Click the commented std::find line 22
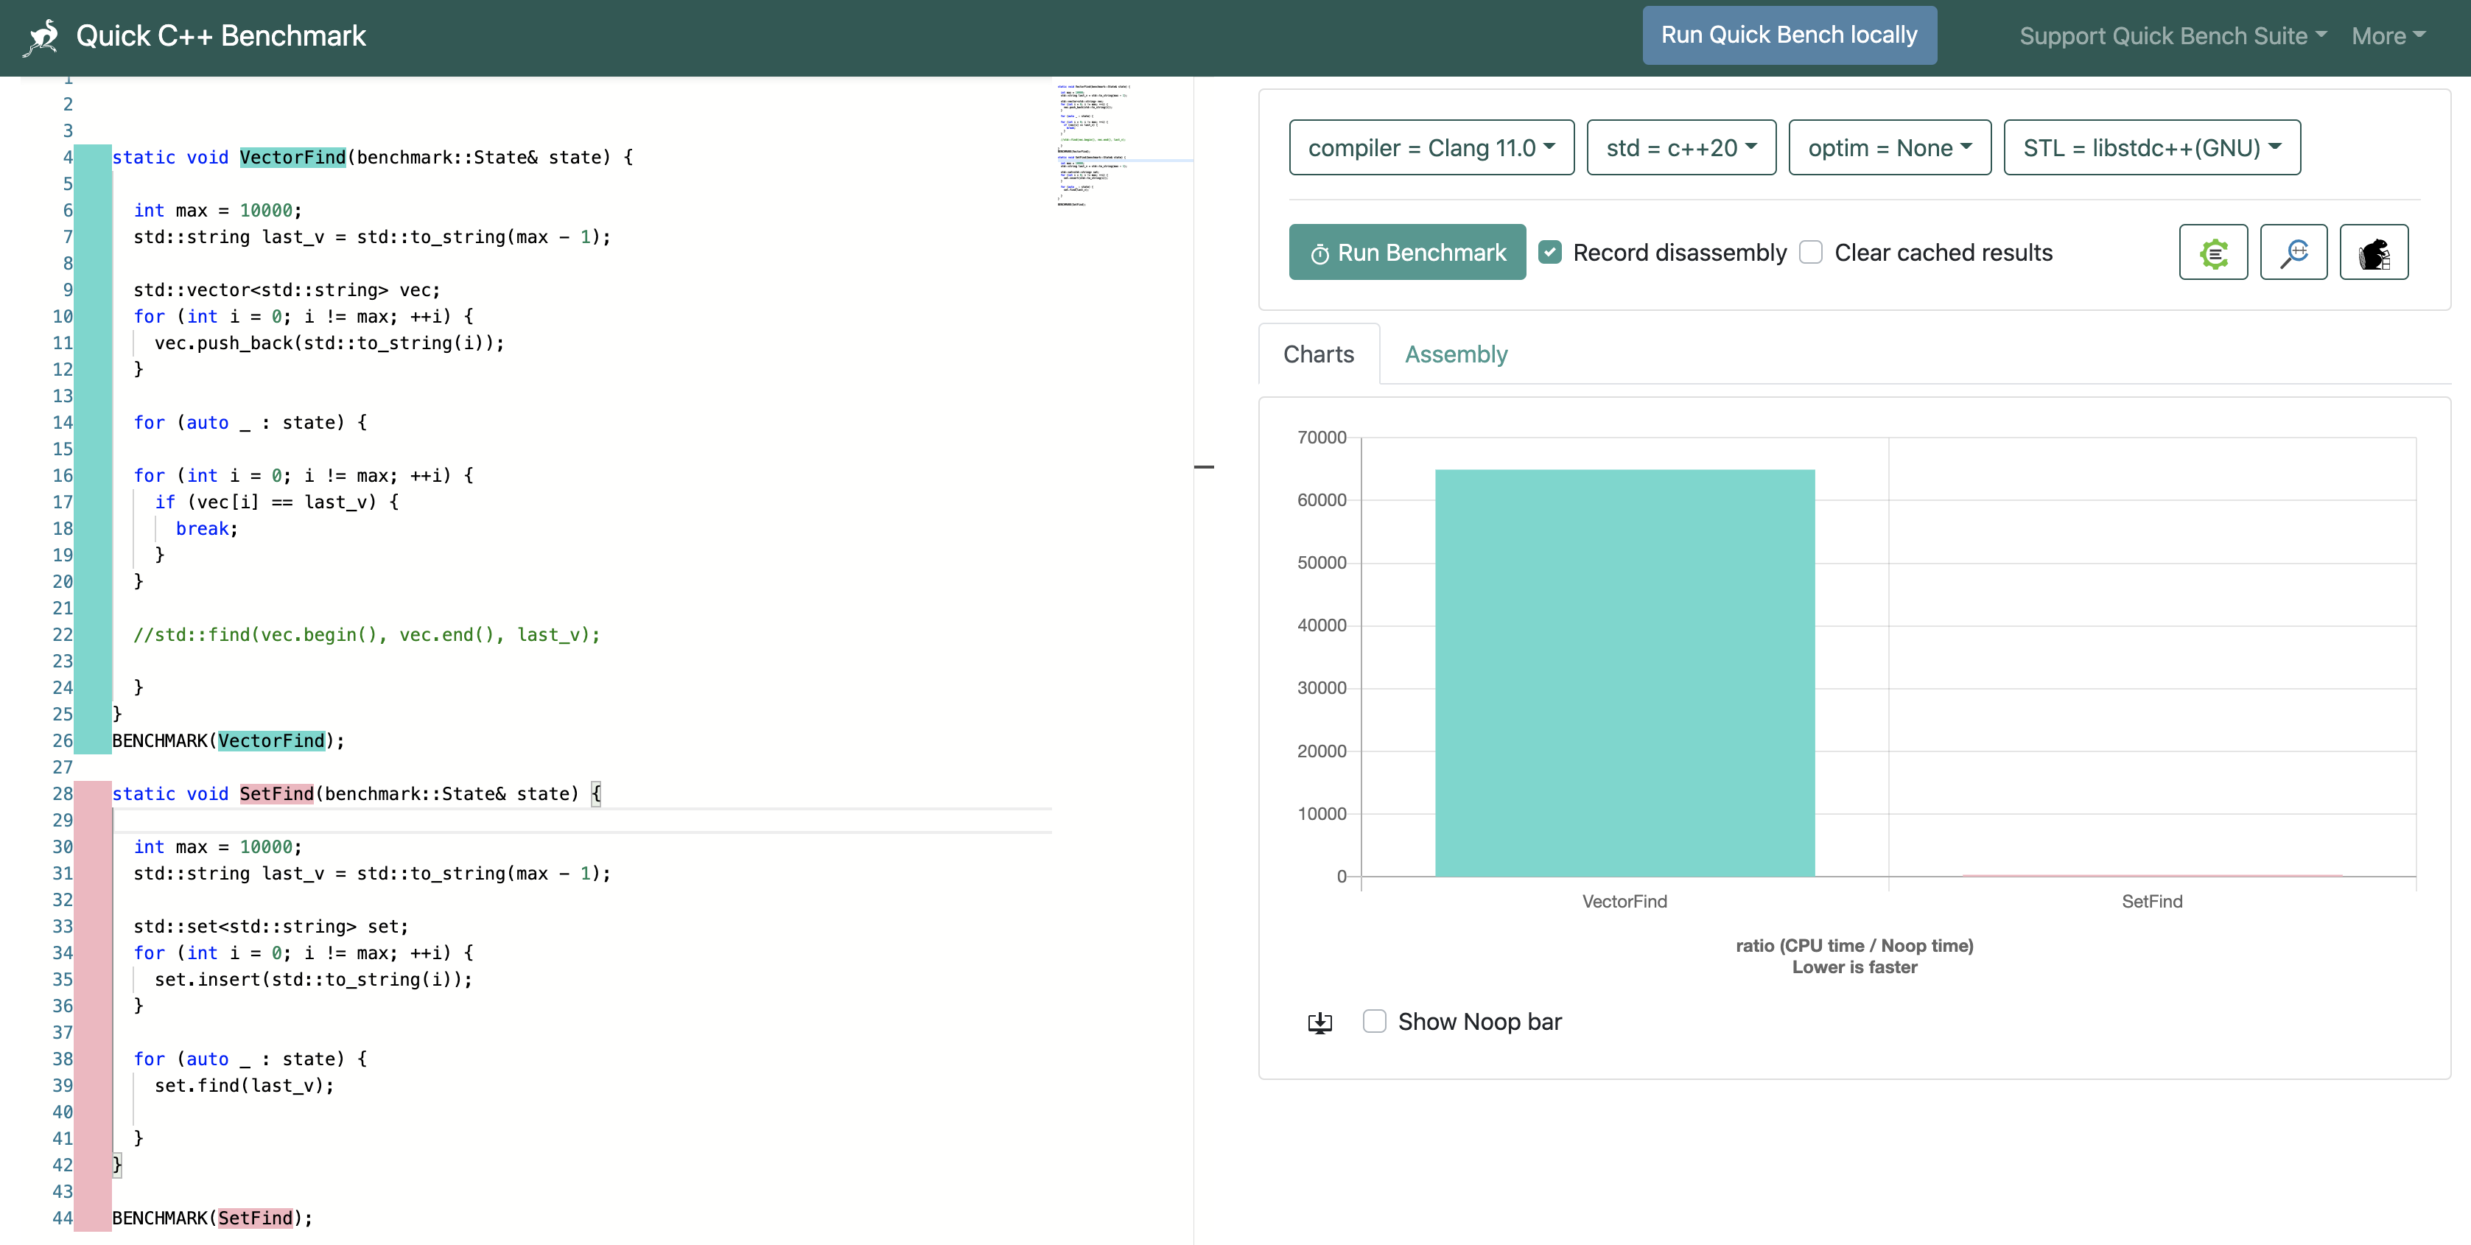This screenshot has width=2471, height=1245. [x=366, y=634]
